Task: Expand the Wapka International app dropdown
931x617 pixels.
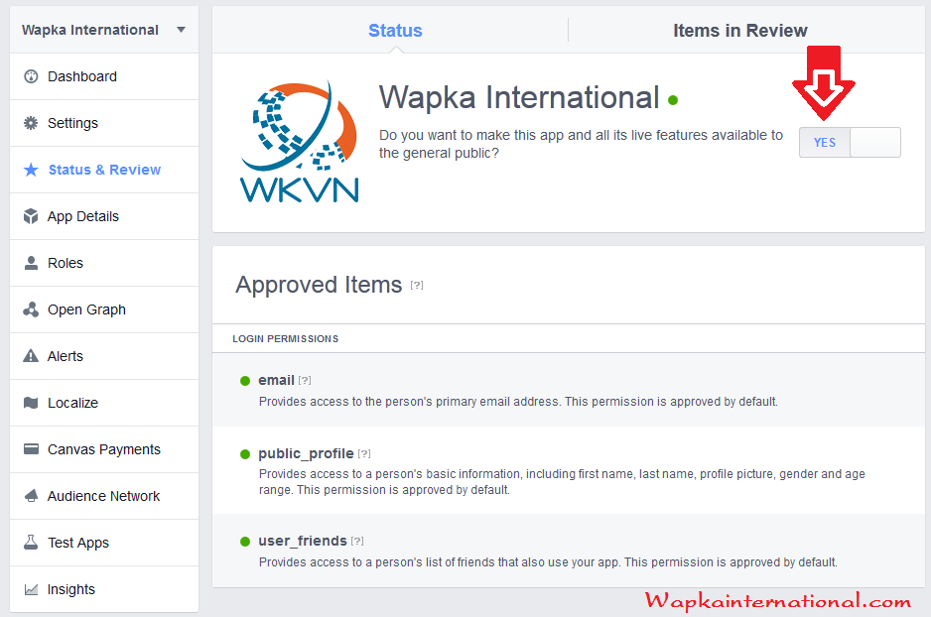Action: (x=181, y=30)
